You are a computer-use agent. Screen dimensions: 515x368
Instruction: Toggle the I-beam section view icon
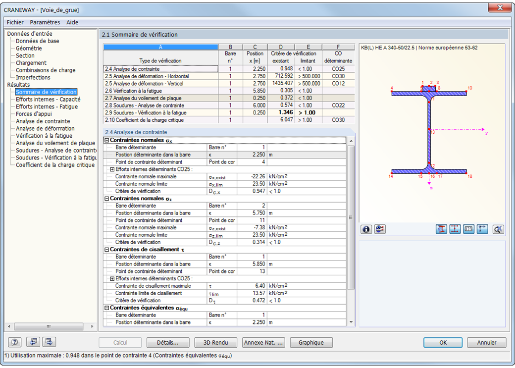[441, 229]
